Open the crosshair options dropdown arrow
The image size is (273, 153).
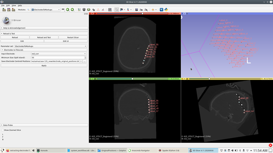tap(156, 10)
